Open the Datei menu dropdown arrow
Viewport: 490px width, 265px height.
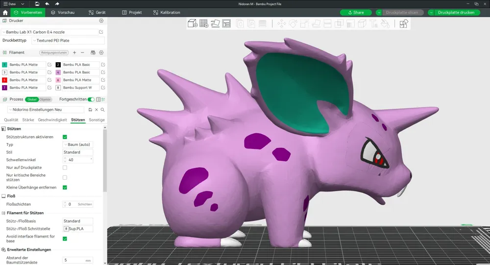23,4
